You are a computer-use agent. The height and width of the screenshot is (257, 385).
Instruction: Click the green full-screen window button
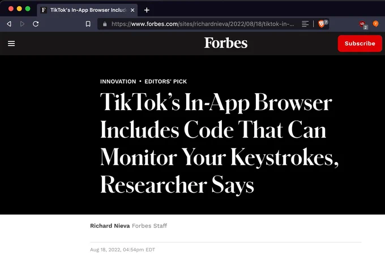click(x=28, y=9)
